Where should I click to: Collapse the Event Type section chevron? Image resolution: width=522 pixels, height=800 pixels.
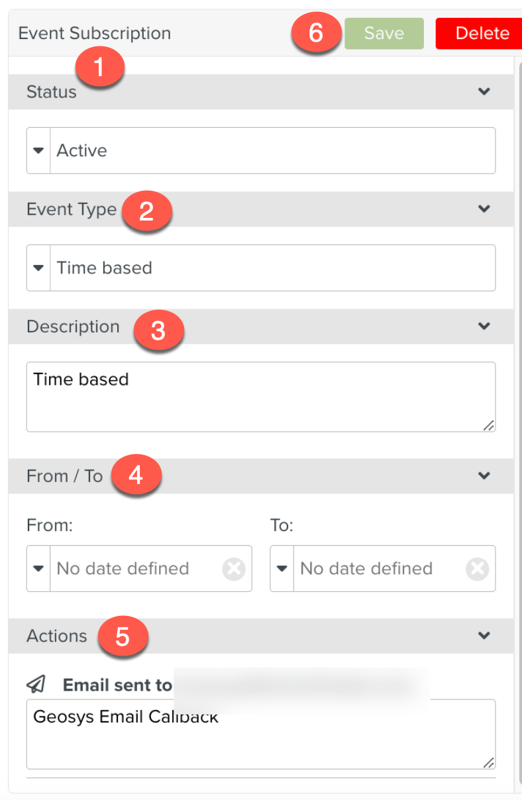[484, 209]
